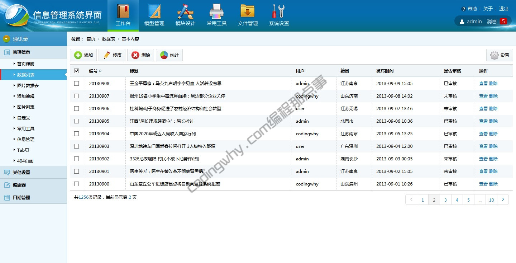Expand the 其他设置 sidebar section

21,173
